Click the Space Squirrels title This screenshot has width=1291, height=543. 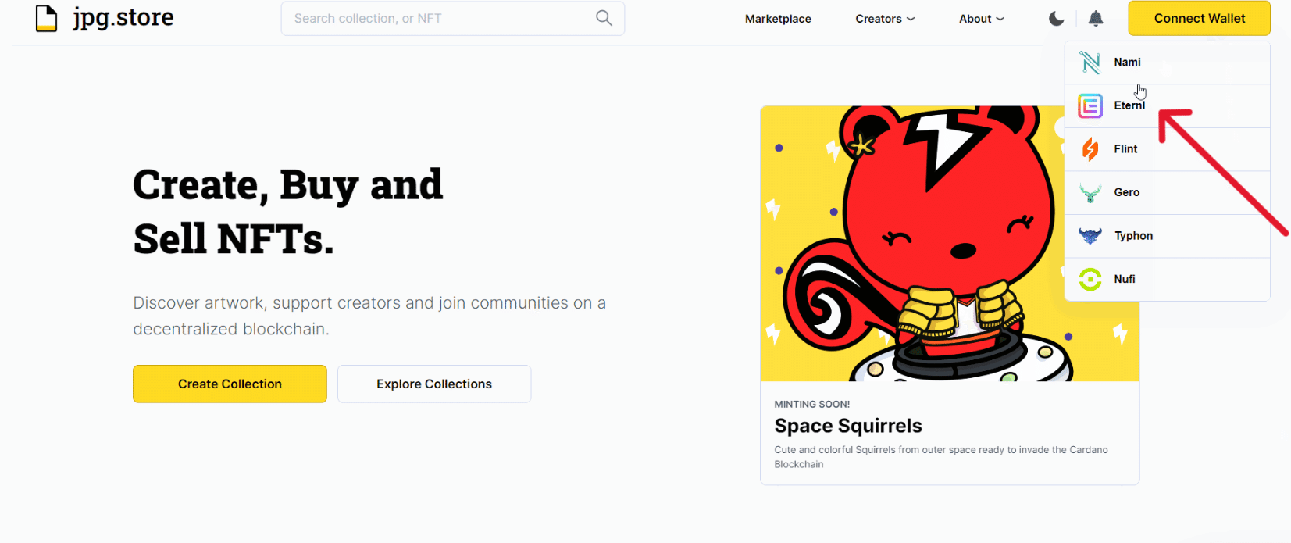tap(848, 426)
